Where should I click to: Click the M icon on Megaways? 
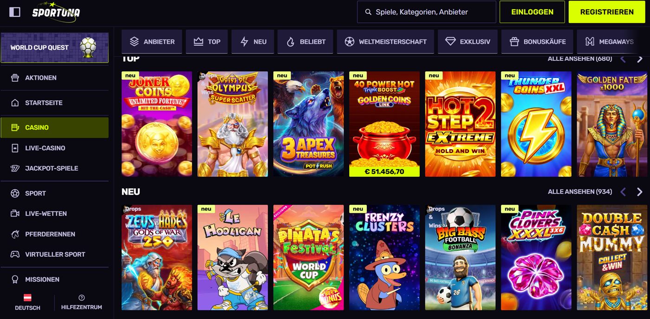pyautogui.click(x=590, y=42)
